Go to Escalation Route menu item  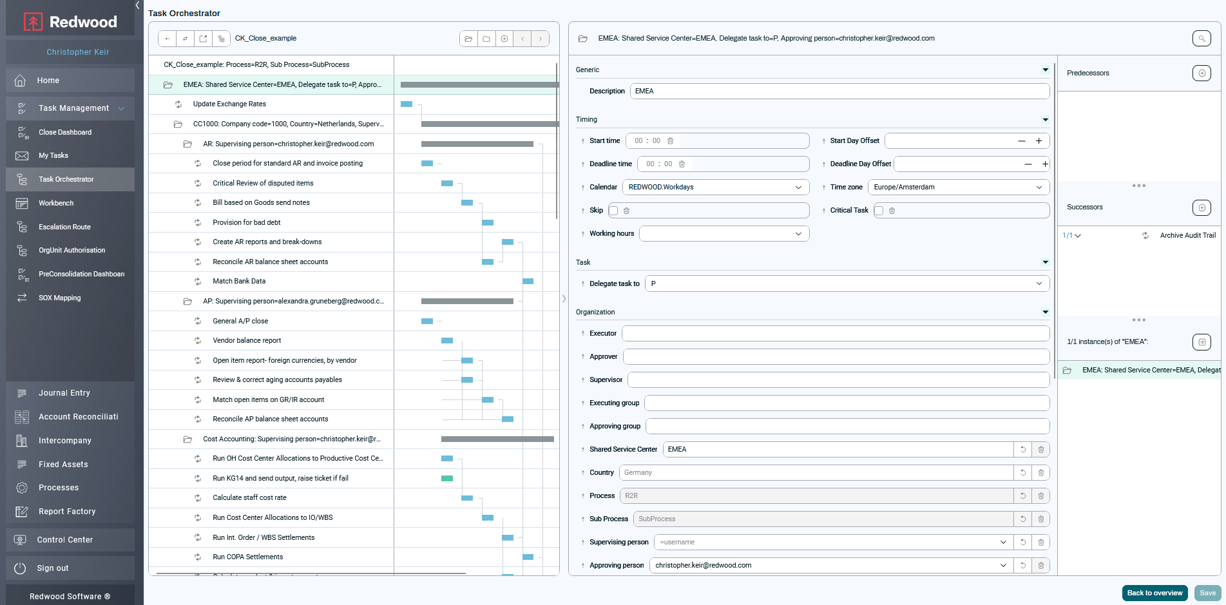(64, 227)
